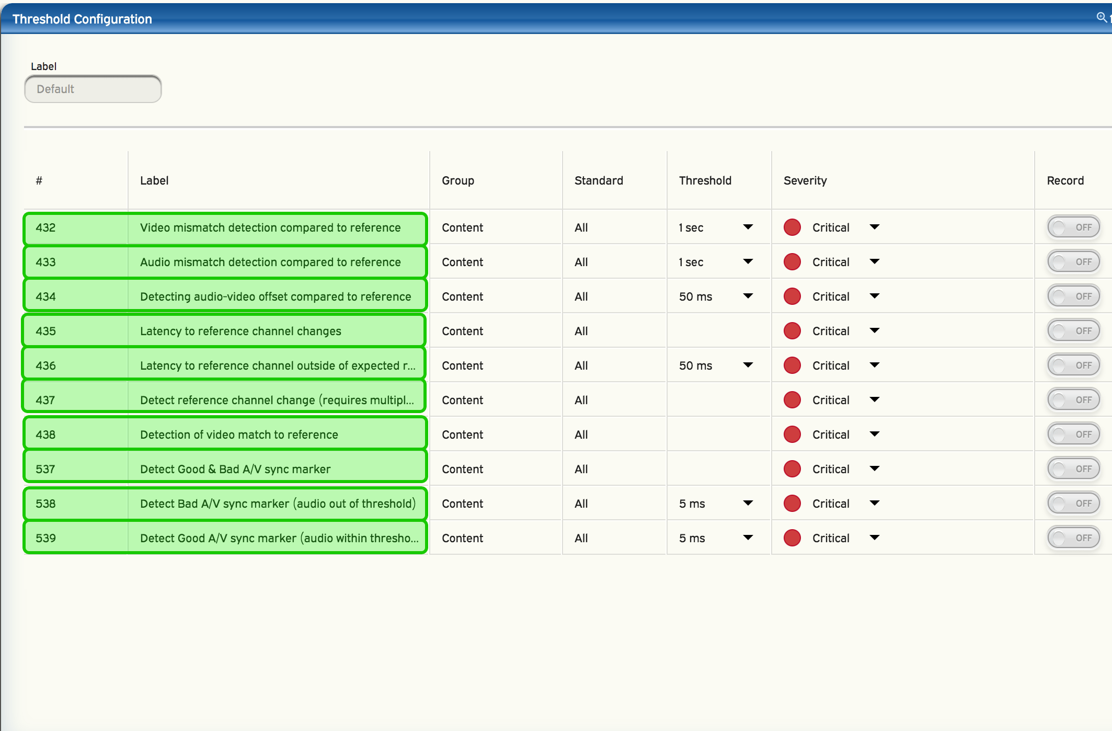Expand the 50 ms threshold for row 434

tap(748, 296)
